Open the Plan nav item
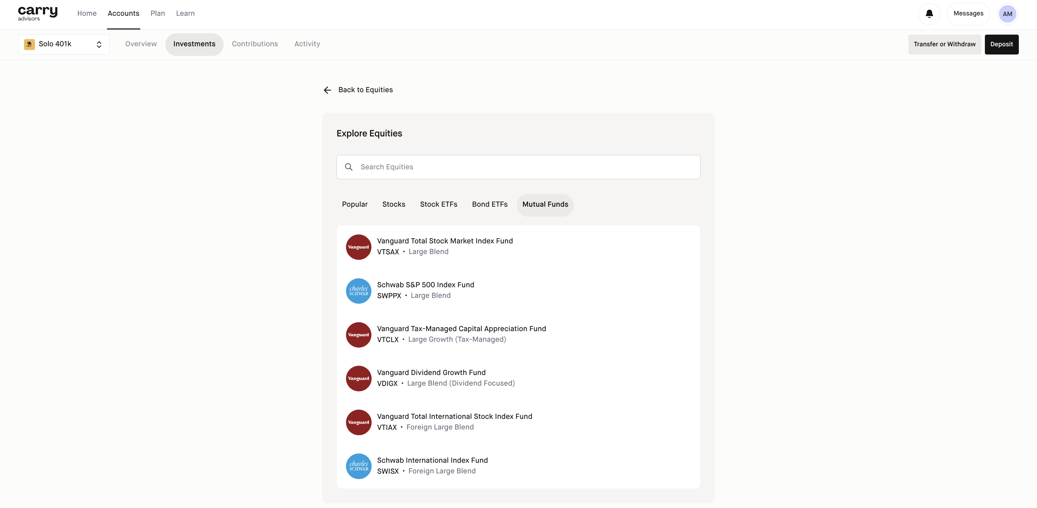 158,13
